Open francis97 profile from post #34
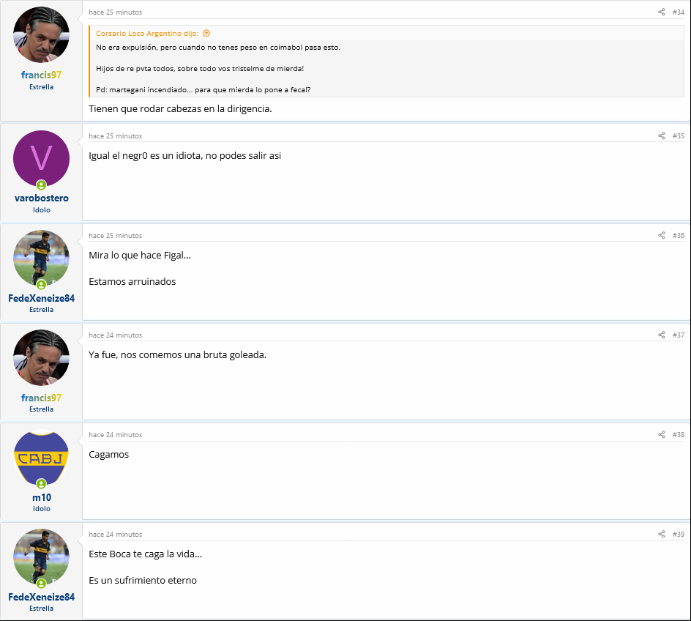 pyautogui.click(x=42, y=75)
